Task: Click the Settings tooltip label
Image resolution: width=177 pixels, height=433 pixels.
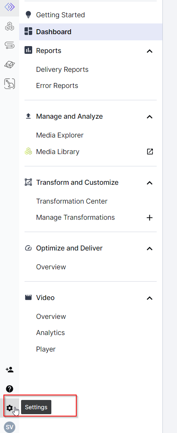Action: point(36,407)
